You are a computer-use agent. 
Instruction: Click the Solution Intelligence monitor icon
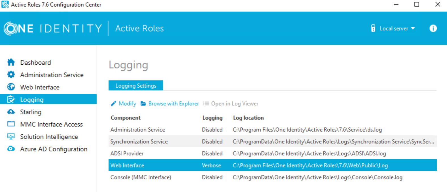(x=11, y=136)
